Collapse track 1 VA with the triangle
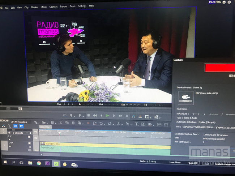 click(x=10, y=146)
